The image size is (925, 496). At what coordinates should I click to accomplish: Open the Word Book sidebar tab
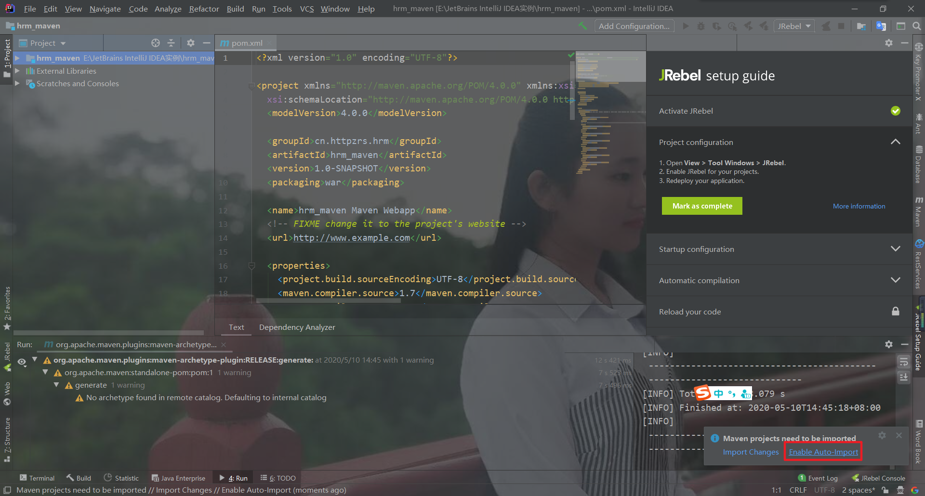click(x=919, y=442)
